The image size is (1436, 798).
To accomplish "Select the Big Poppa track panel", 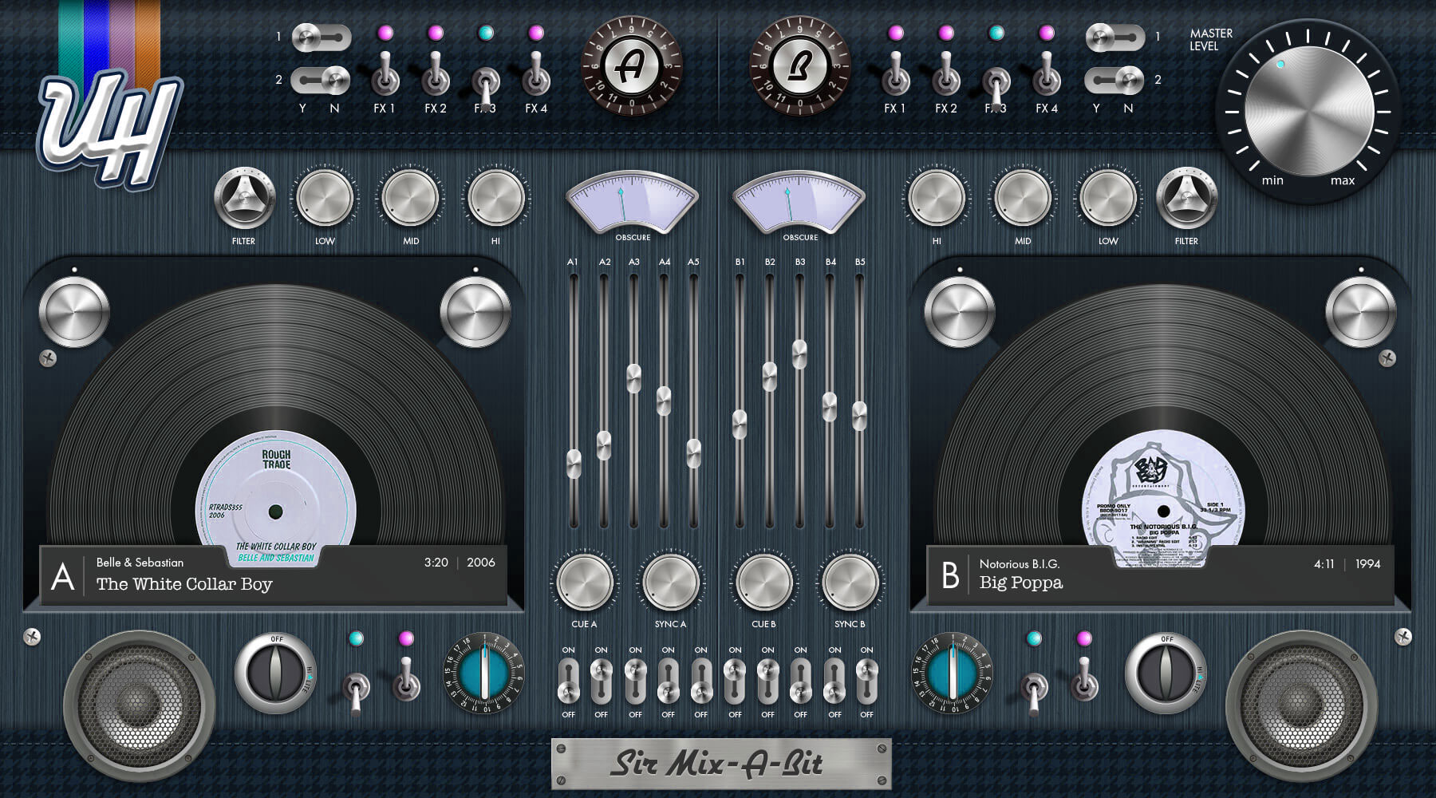I will click(1160, 575).
